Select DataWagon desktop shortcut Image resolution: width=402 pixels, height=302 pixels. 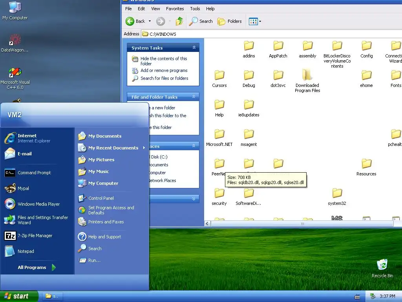pyautogui.click(x=15, y=43)
